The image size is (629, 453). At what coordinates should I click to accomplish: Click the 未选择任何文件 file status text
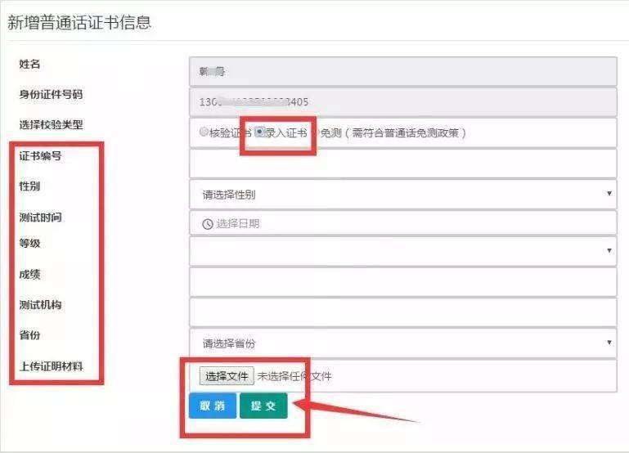[294, 376]
